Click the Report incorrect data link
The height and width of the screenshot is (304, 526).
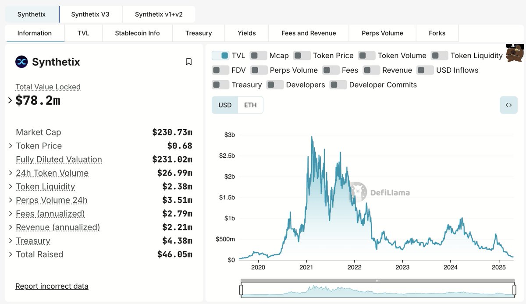pyautogui.click(x=52, y=286)
